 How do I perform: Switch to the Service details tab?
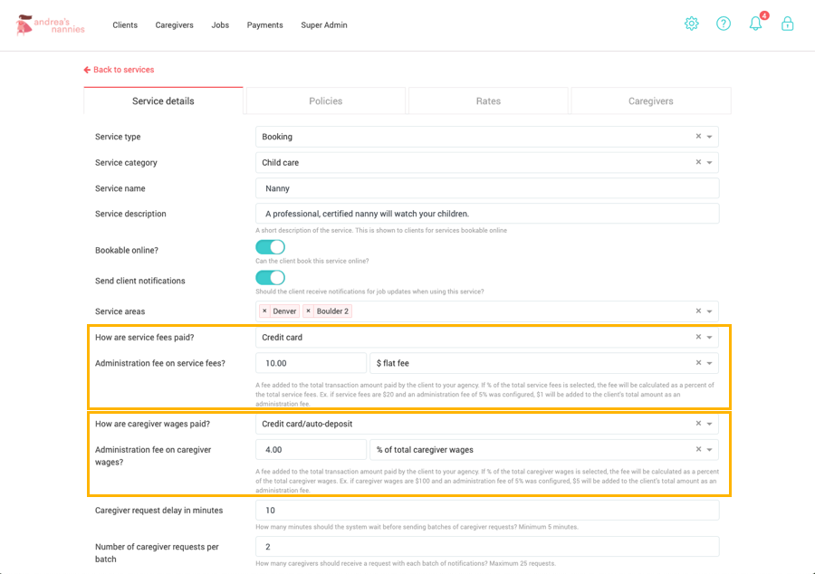163,100
